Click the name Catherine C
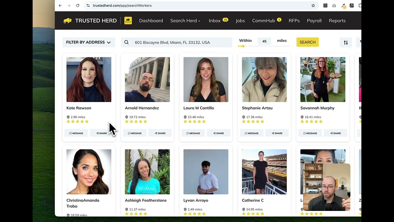The height and width of the screenshot is (222, 394). tap(253, 200)
